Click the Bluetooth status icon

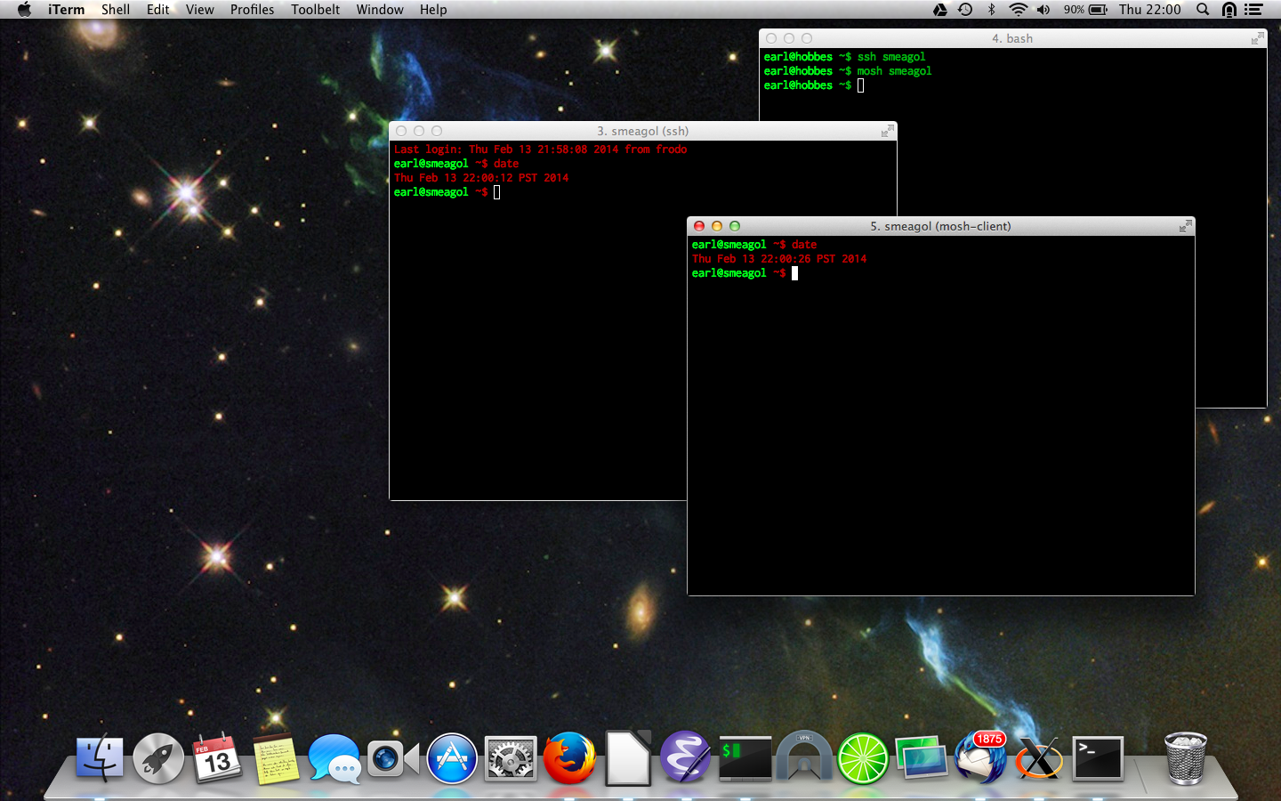click(x=991, y=10)
